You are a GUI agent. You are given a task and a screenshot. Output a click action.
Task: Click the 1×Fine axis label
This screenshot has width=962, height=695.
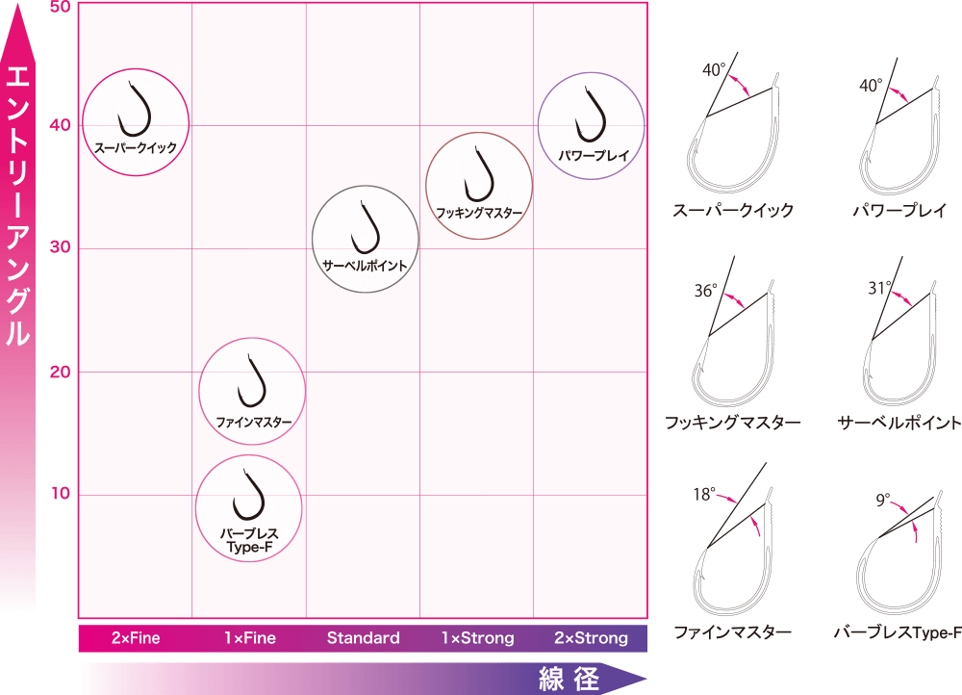point(250,638)
